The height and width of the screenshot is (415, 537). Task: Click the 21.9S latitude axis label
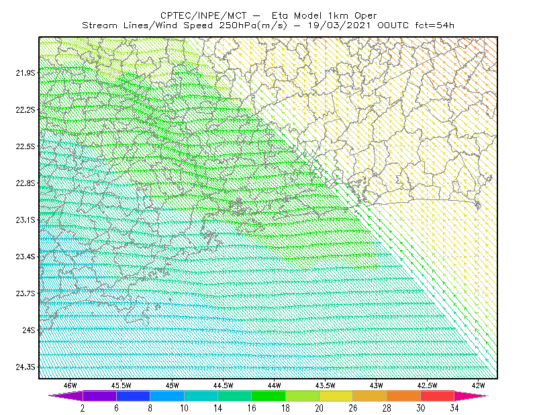click(x=26, y=73)
